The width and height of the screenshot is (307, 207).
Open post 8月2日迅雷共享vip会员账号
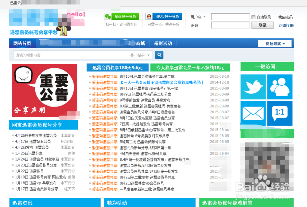[142, 183]
